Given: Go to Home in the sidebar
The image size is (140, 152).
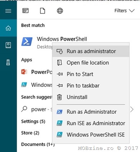Looking at the screenshot, I should pyautogui.click(x=8, y=28).
